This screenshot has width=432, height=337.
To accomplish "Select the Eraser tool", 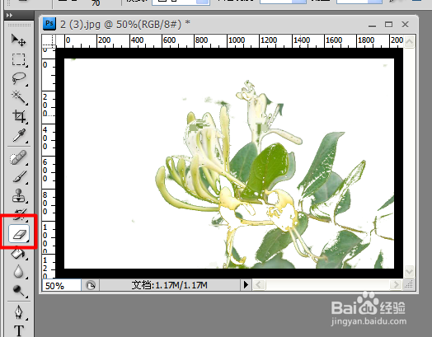I will pos(19,234).
